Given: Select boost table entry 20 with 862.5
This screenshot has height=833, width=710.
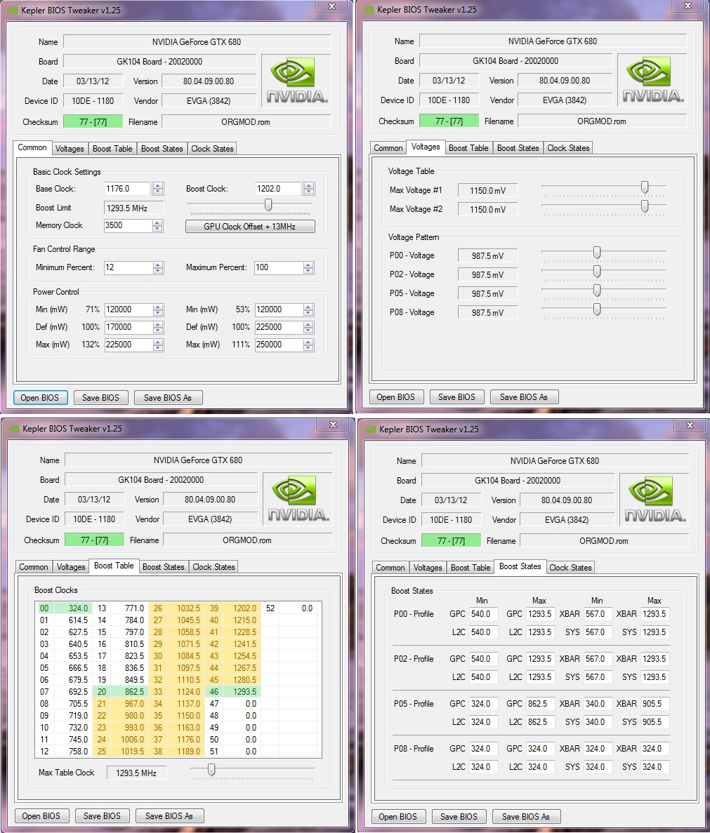Looking at the screenshot, I should click(x=121, y=692).
